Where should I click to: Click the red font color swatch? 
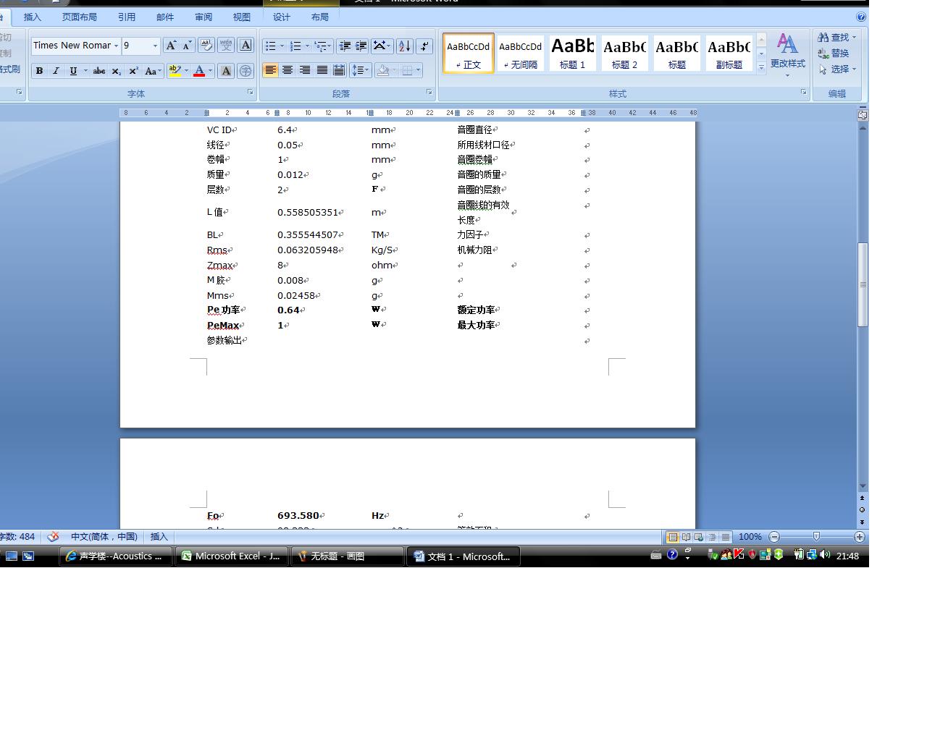199,71
